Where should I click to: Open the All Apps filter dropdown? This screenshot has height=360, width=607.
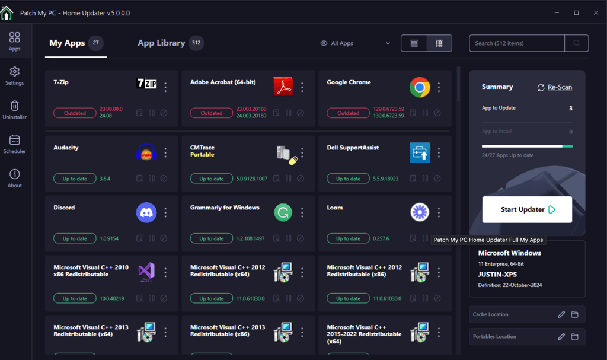355,43
